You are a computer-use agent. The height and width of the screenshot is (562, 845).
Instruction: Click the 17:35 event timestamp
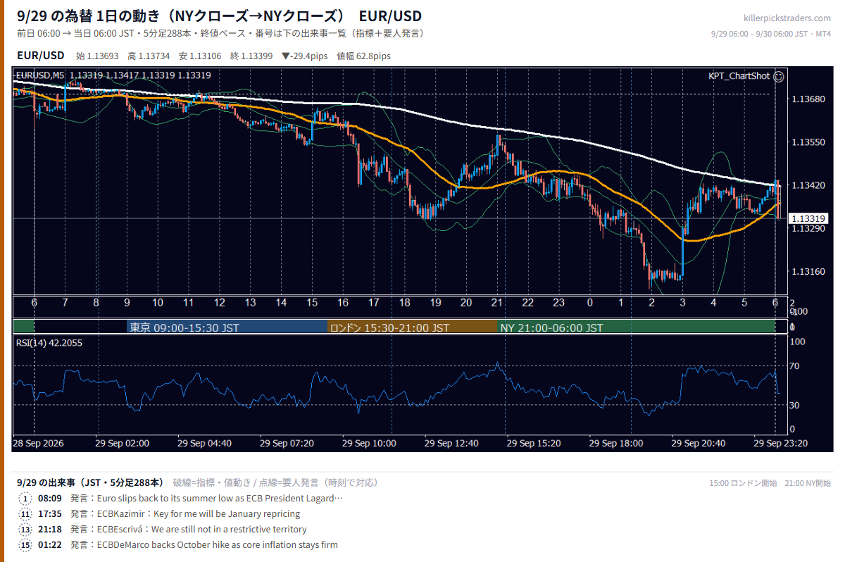(x=50, y=514)
